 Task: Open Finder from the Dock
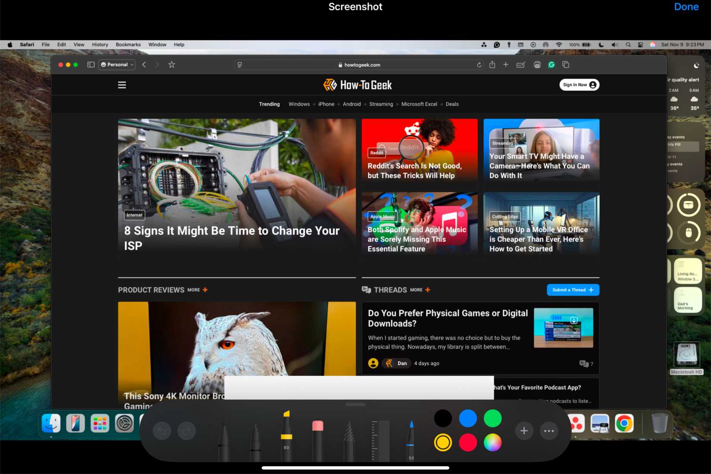[51, 423]
